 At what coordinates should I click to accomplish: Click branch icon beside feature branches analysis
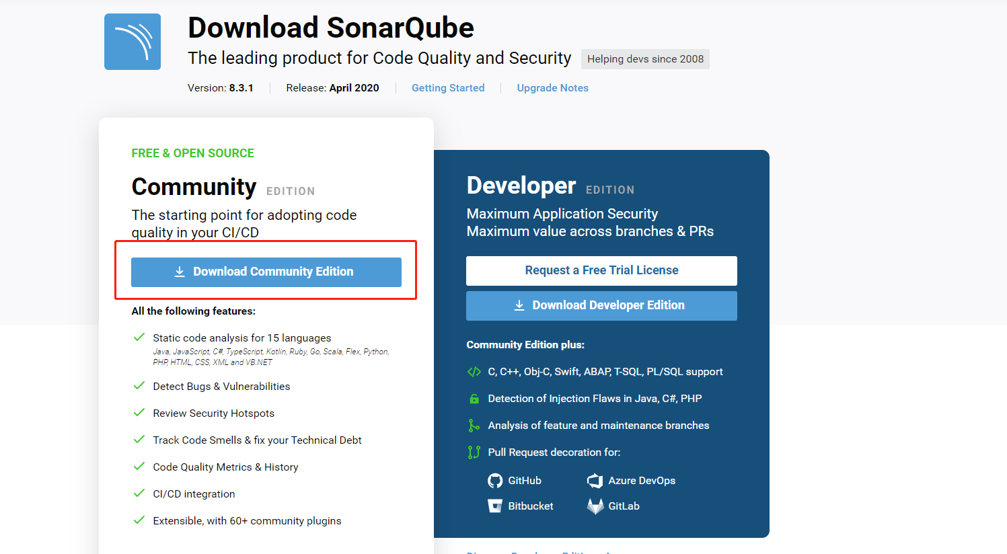click(x=474, y=426)
